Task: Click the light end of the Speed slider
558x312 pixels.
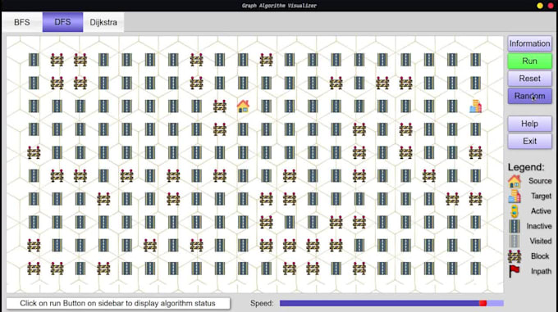Action: click(x=495, y=303)
